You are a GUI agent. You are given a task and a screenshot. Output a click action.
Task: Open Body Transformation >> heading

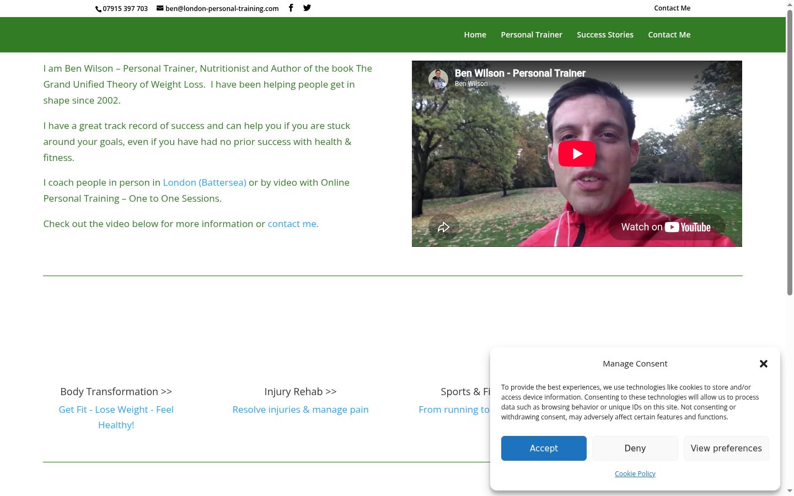(x=116, y=391)
